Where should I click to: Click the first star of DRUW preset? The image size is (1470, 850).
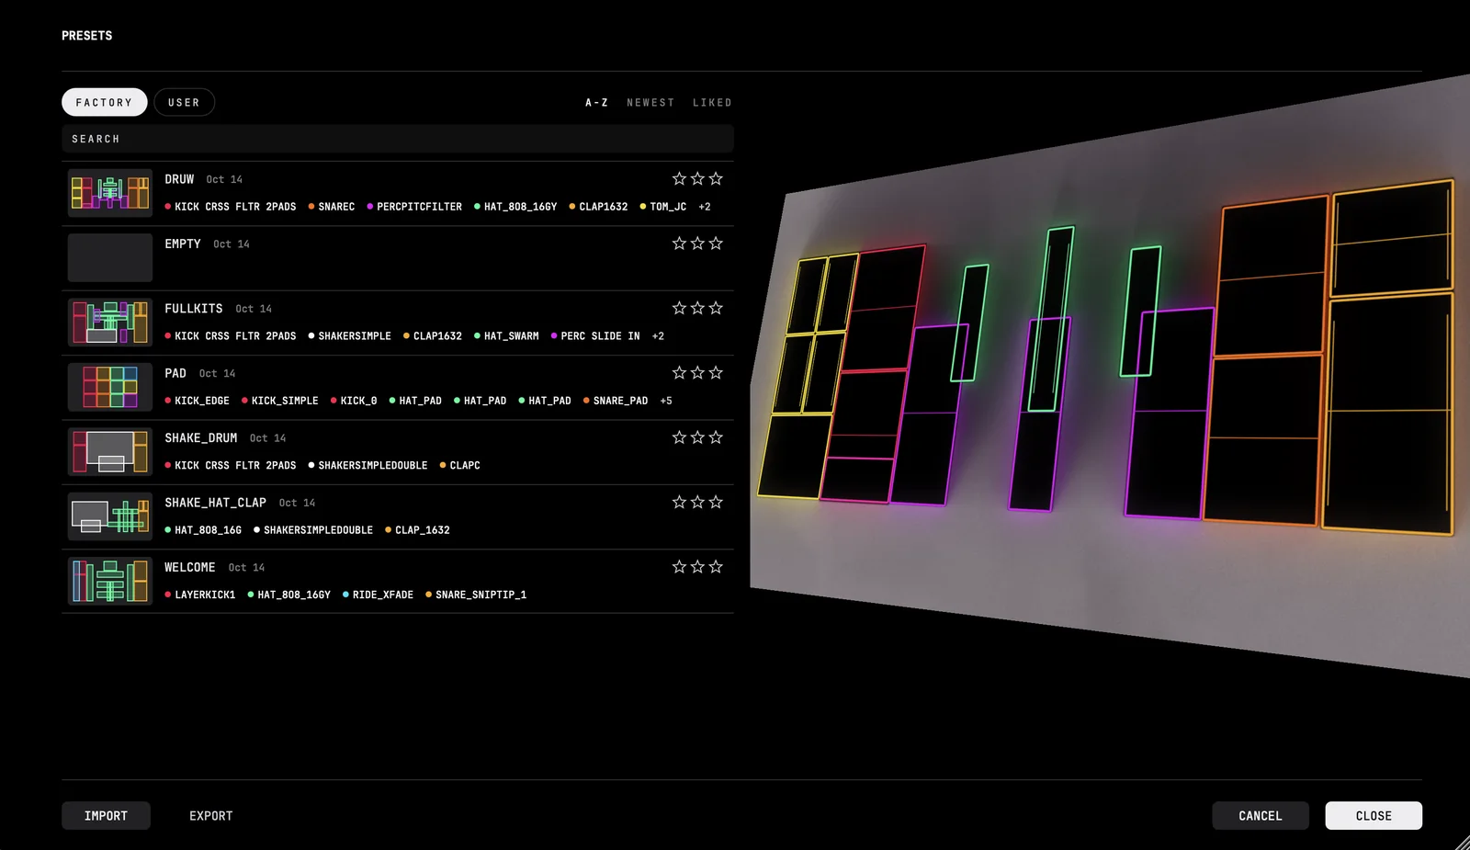(x=679, y=178)
